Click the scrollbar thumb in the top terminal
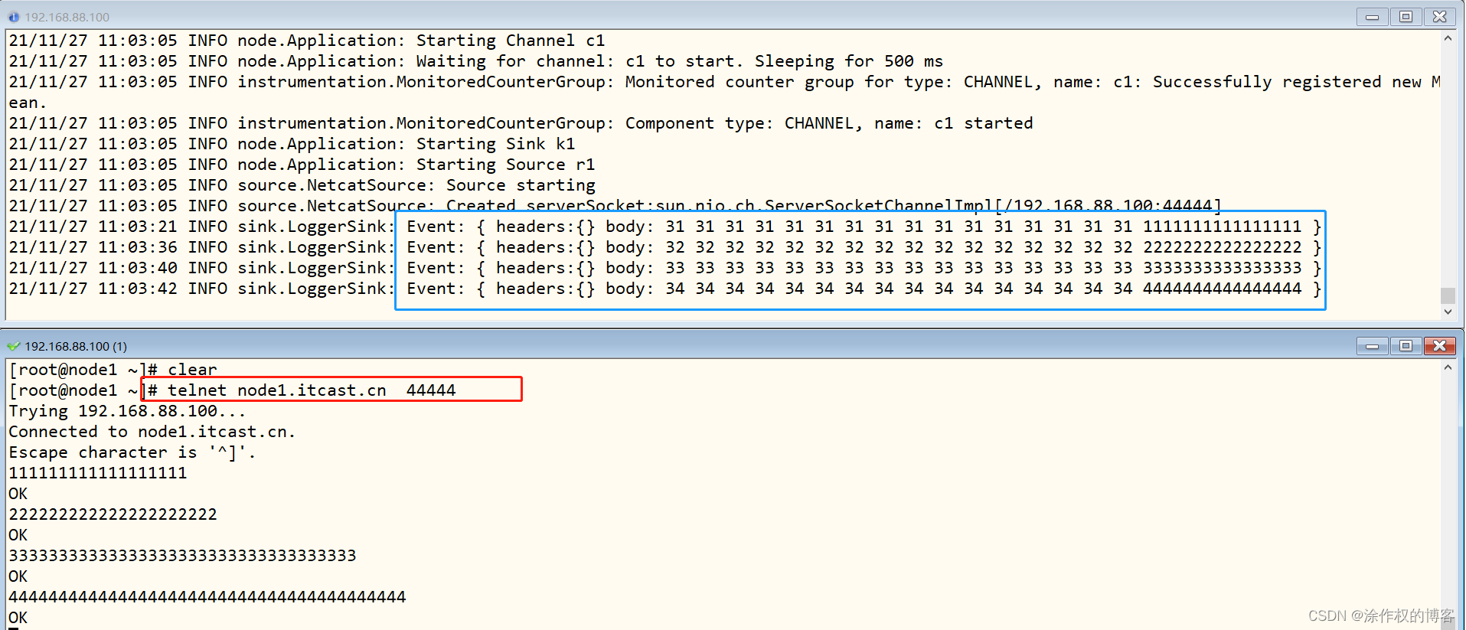Screen dimensions: 1466x630 click(x=1448, y=295)
